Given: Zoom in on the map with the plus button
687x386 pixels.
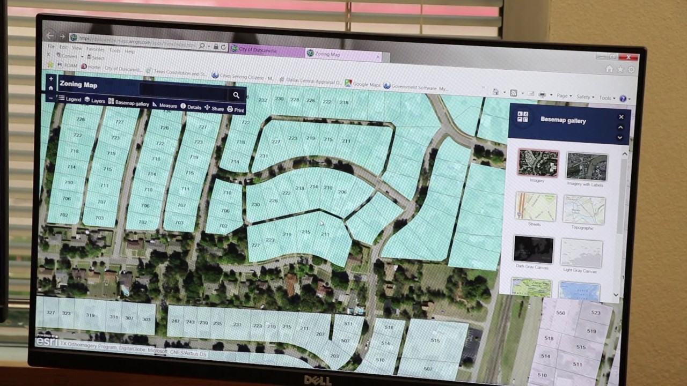Looking at the screenshot, I should click(51, 79).
